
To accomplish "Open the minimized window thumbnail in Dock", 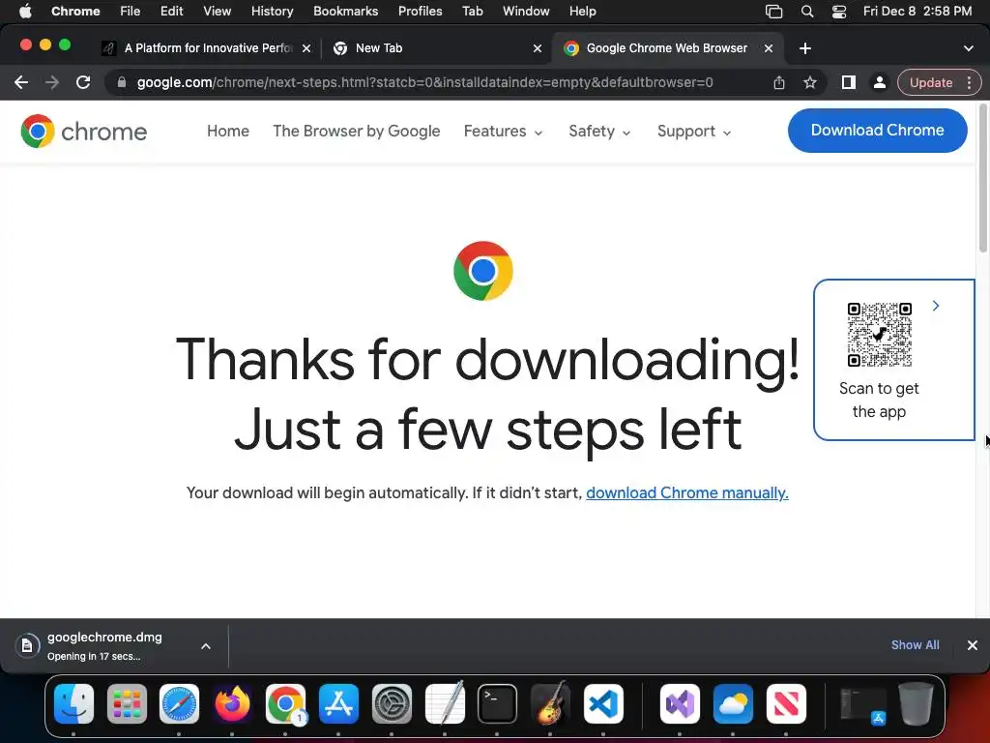I will pos(863,704).
